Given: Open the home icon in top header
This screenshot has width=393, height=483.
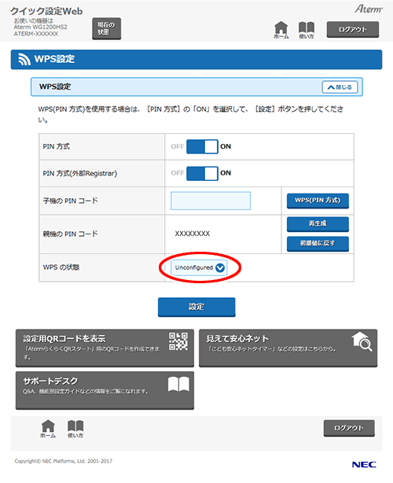Looking at the screenshot, I should tap(281, 30).
